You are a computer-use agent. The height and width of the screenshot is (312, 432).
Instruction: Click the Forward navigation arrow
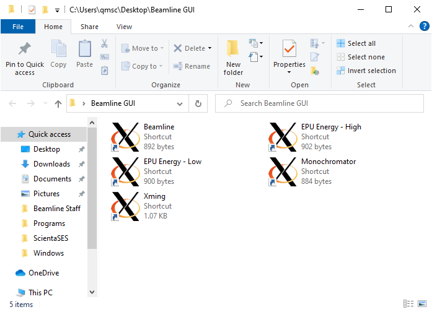[31, 104]
